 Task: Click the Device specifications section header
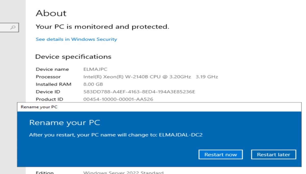(x=73, y=57)
